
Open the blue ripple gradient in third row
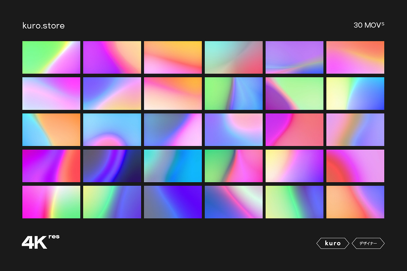112,129
